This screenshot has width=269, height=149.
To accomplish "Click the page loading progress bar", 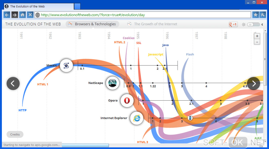I will (85, 145).
